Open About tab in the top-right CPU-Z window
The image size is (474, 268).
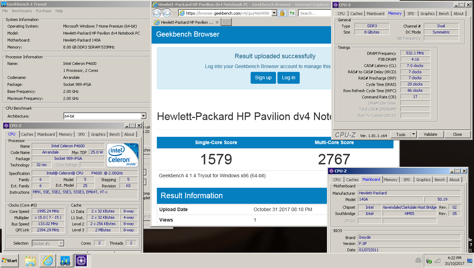(459, 14)
